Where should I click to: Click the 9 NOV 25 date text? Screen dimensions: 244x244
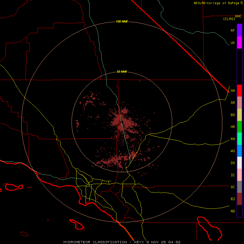[x=156, y=242]
